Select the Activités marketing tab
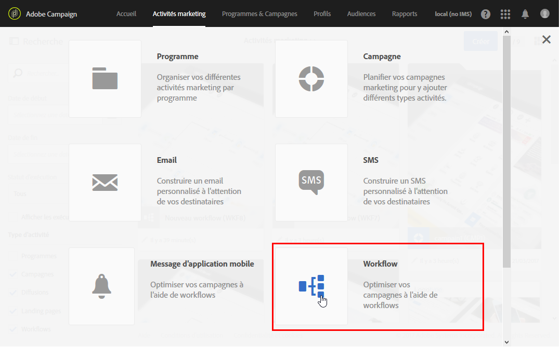The width and height of the screenshot is (560, 347). pos(179,13)
